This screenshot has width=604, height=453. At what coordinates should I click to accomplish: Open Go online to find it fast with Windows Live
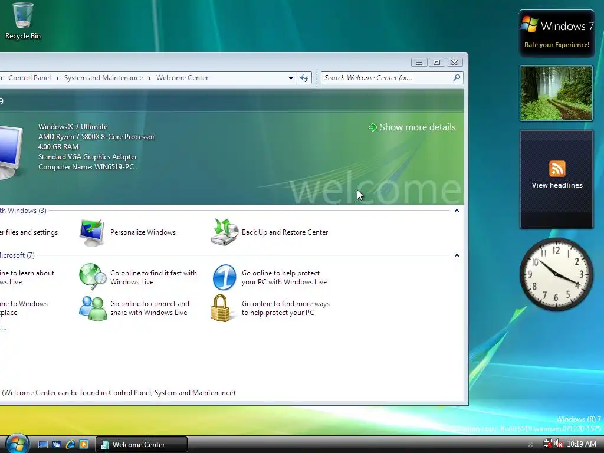click(153, 277)
